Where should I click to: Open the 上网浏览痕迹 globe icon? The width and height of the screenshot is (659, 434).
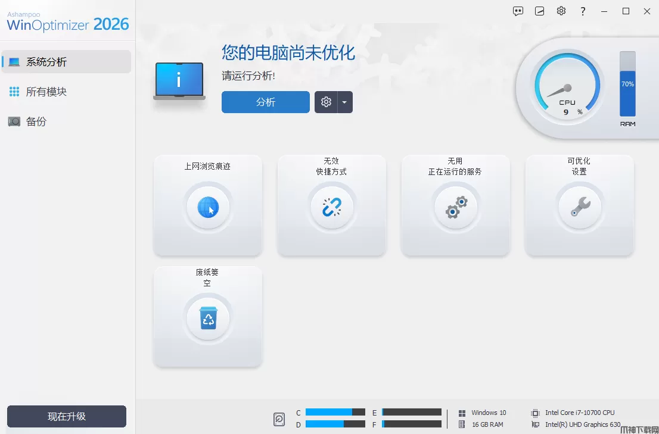pyautogui.click(x=208, y=207)
